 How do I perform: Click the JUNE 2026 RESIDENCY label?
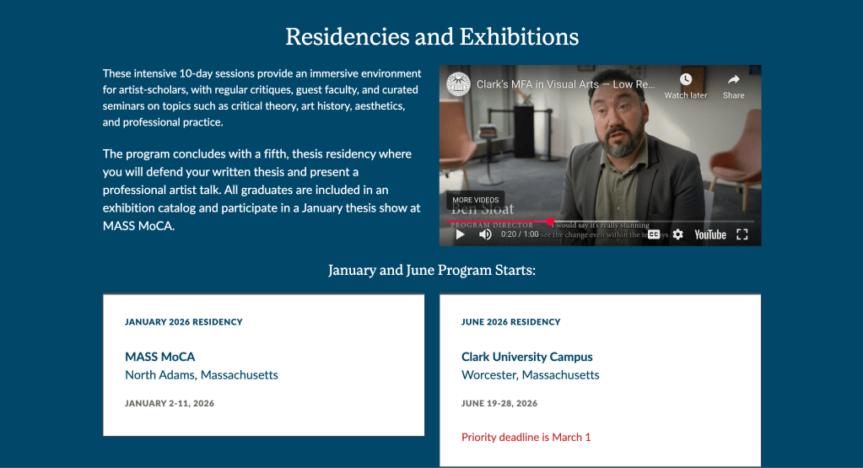(x=510, y=322)
